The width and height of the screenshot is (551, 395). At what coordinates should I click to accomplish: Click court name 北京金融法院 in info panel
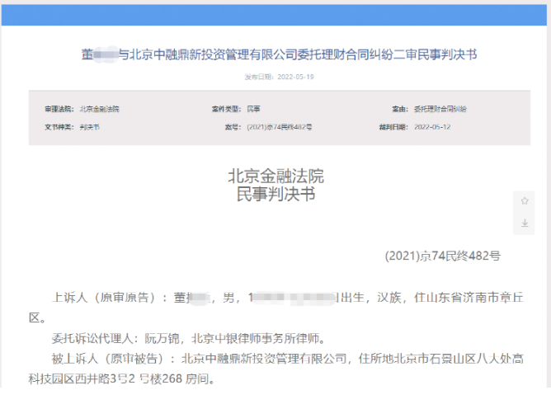tap(100, 110)
